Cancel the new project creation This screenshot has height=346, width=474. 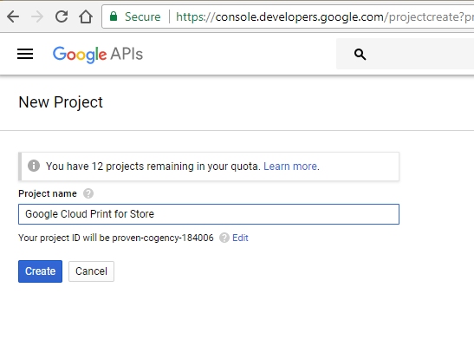pyautogui.click(x=91, y=271)
